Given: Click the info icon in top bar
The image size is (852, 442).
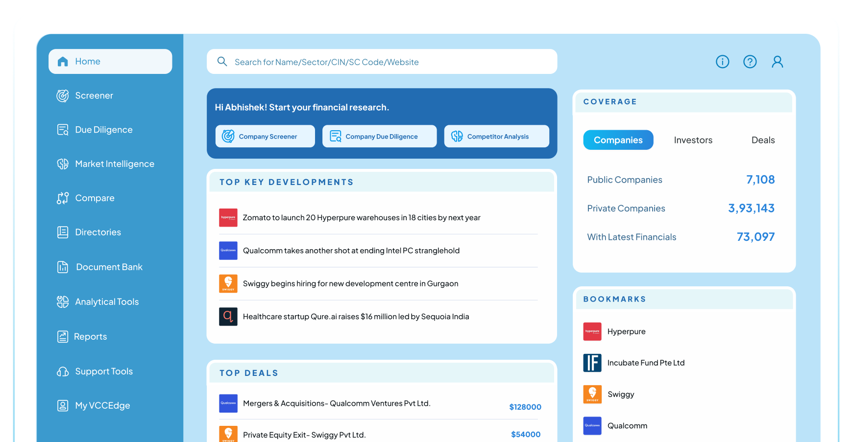Looking at the screenshot, I should coord(722,62).
